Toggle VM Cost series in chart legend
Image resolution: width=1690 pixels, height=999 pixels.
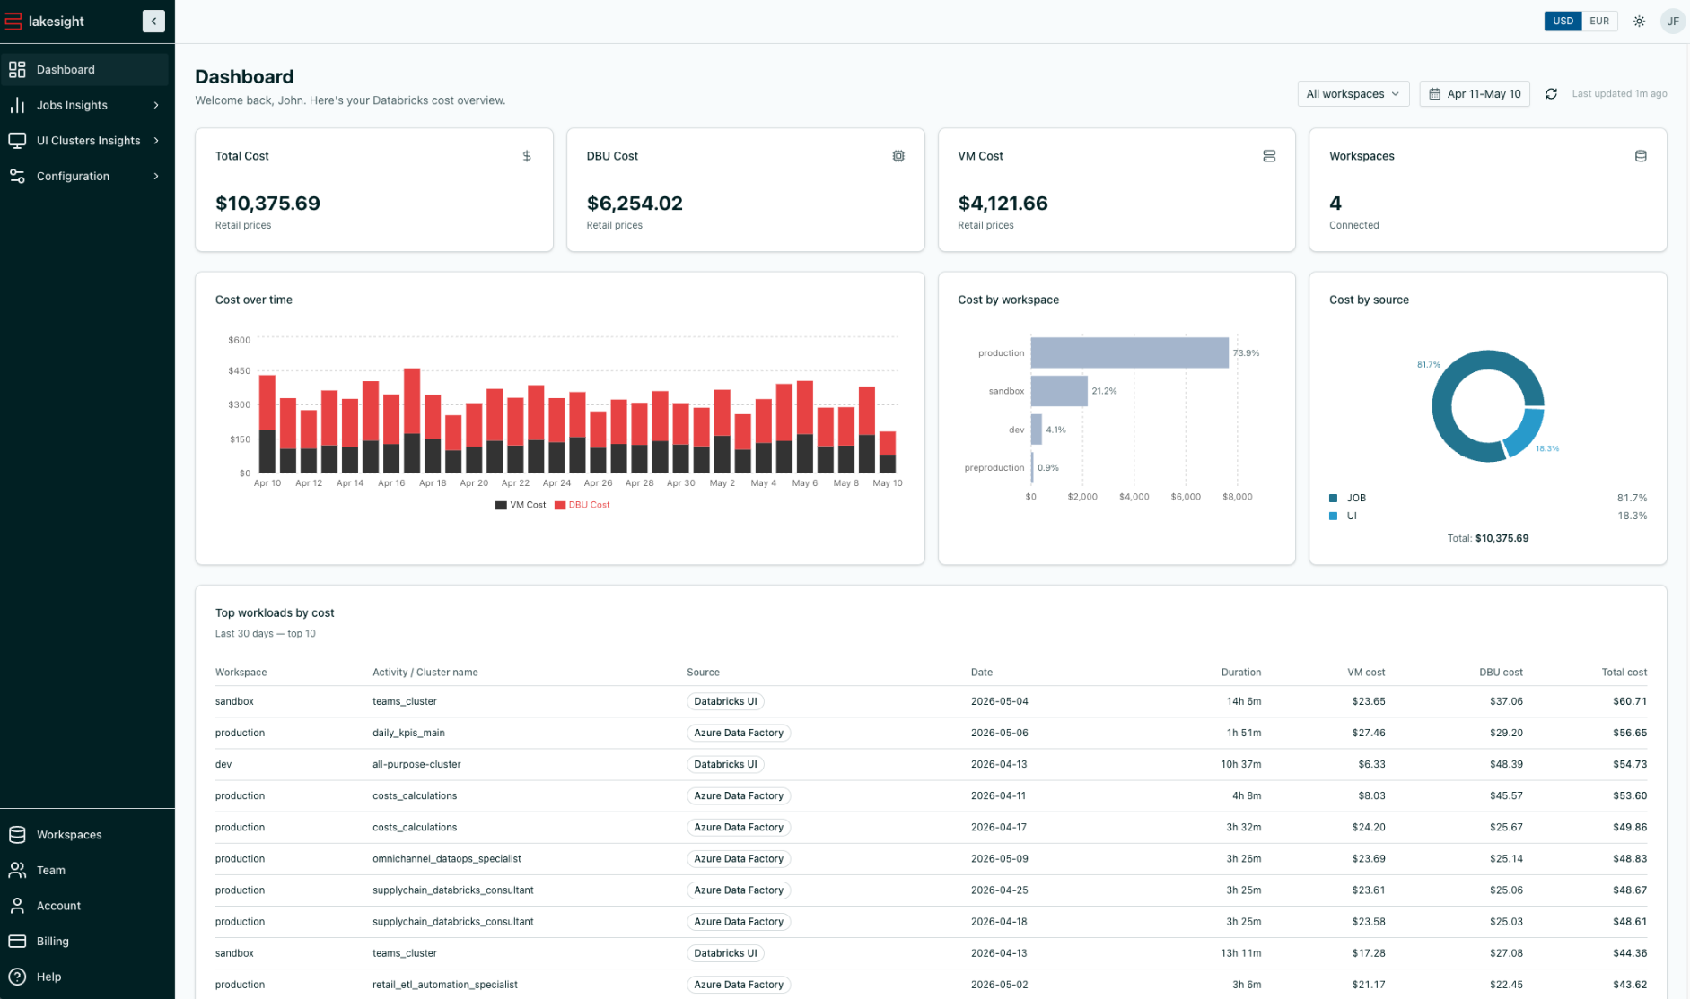(521, 505)
